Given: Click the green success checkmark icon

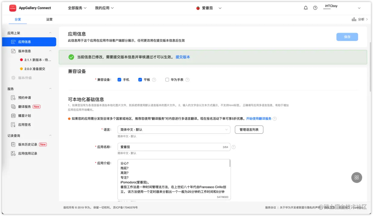Looking at the screenshot, I should click(x=71, y=57).
